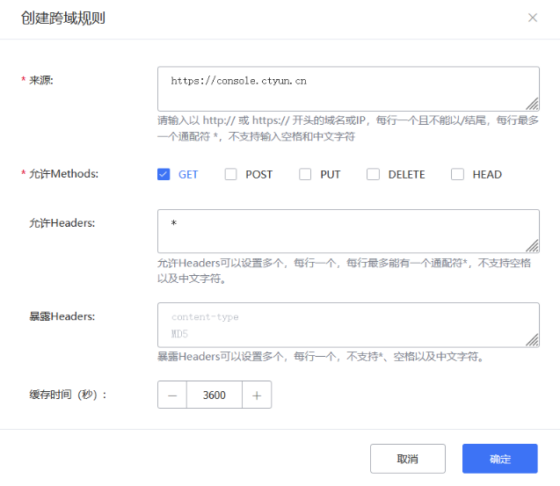
Task: Increase cache time with plus button
Action: tap(257, 395)
